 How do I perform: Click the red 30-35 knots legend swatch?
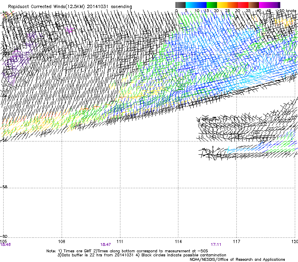click(243, 5)
